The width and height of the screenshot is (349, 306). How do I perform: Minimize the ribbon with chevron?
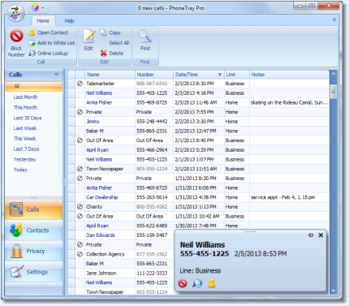pyautogui.click(x=334, y=19)
